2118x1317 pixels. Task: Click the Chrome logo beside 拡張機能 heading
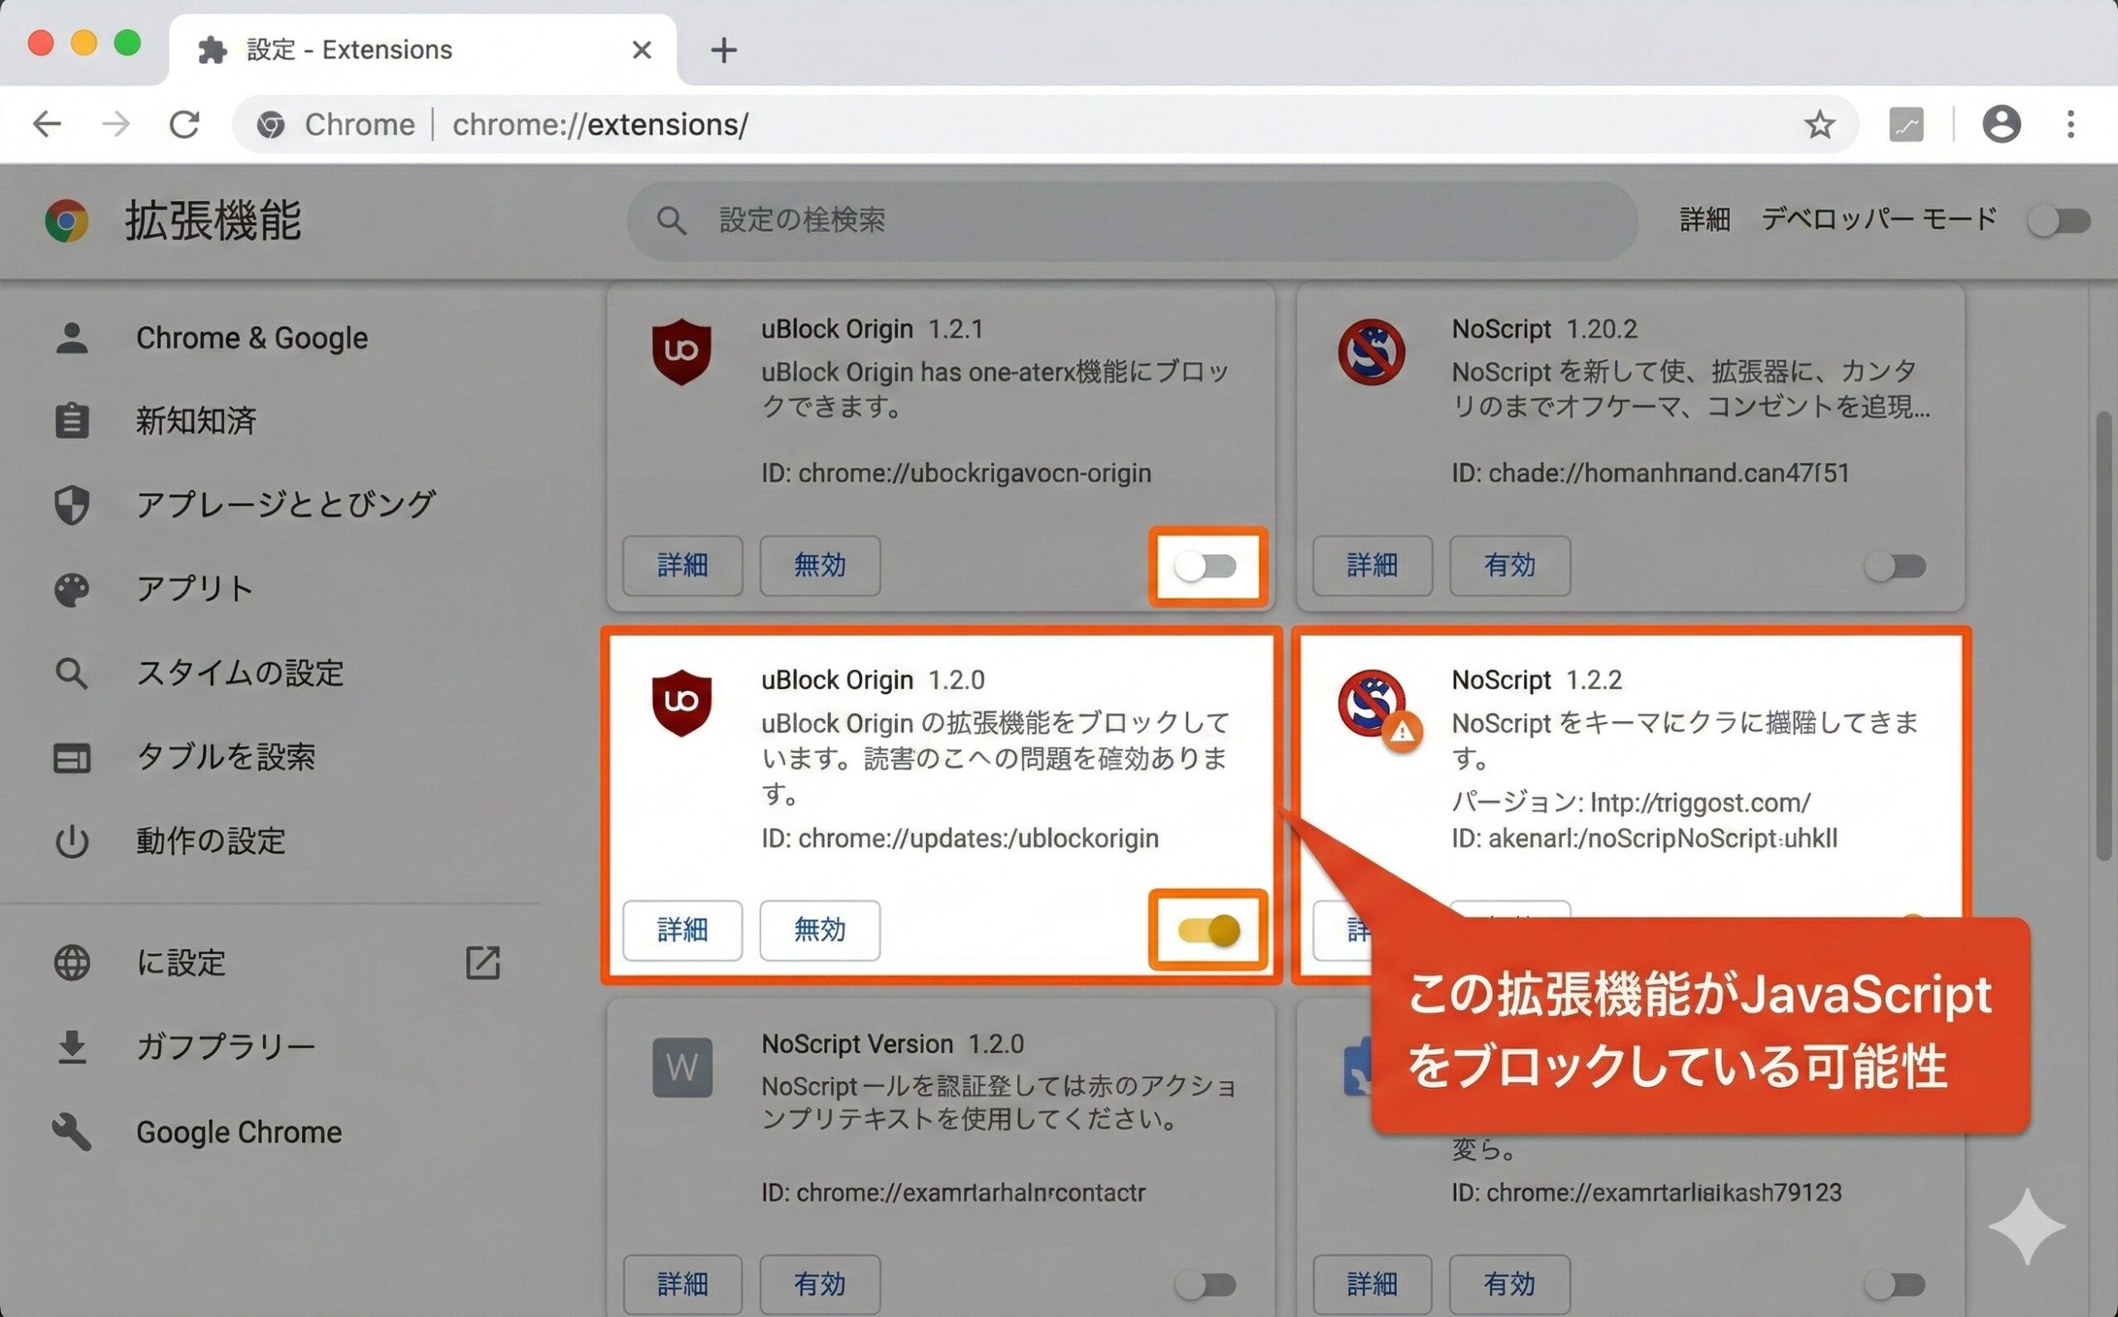(66, 220)
